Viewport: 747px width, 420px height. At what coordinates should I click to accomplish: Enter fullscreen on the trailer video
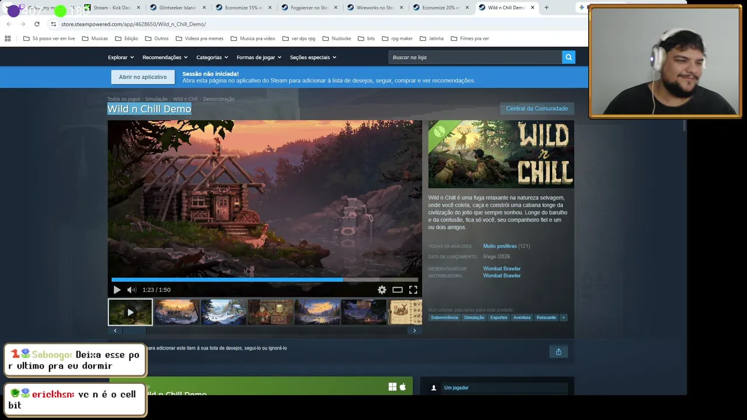(x=413, y=290)
